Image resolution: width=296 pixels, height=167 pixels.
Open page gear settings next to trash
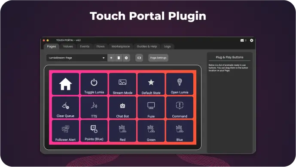(x=126, y=58)
